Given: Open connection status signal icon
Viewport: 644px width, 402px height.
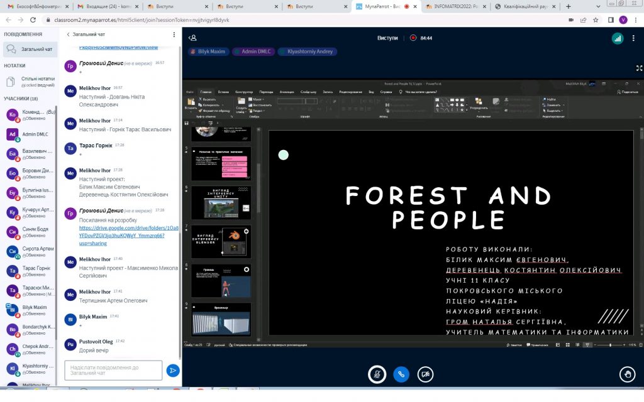Looking at the screenshot, I should (617, 38).
